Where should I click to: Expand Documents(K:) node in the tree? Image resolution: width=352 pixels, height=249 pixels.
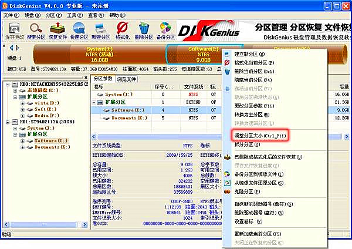click(22, 147)
